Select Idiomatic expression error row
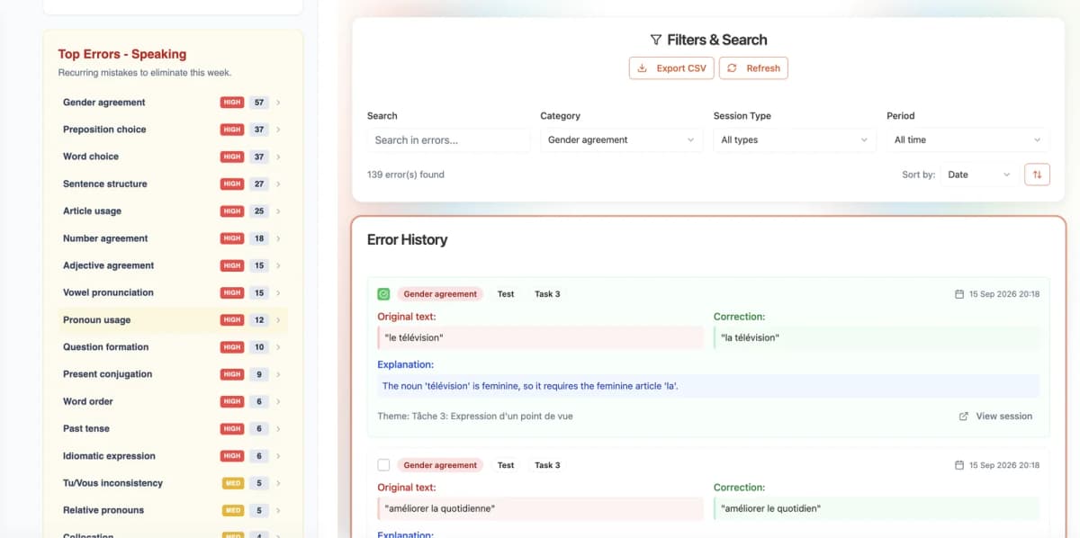Screen dimensions: 1080x538 point(173,456)
